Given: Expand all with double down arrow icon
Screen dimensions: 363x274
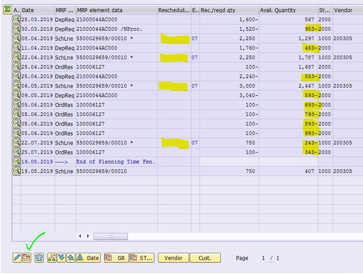Looking at the screenshot, I should (61, 258).
